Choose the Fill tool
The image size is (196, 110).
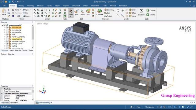point(88,13)
